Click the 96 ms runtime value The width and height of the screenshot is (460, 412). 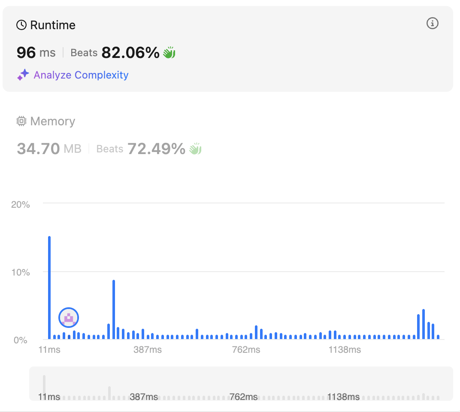click(36, 53)
